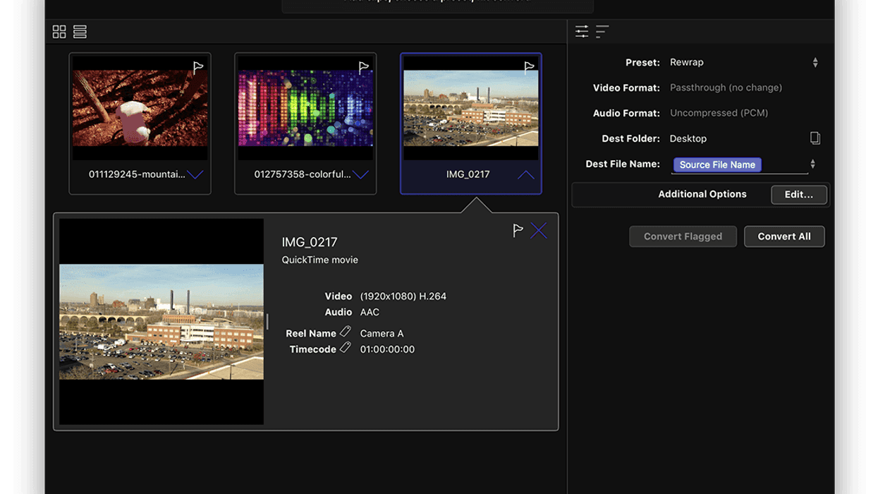Viewport: 878px width, 494px height.
Task: Click Passthrough (no change) video format
Action: click(x=726, y=88)
